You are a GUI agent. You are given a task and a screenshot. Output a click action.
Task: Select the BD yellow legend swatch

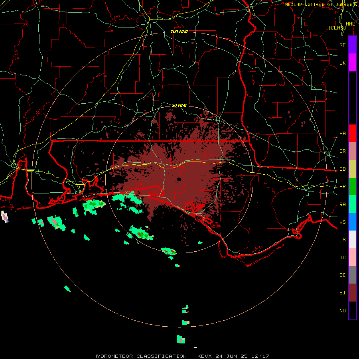coord(352,169)
